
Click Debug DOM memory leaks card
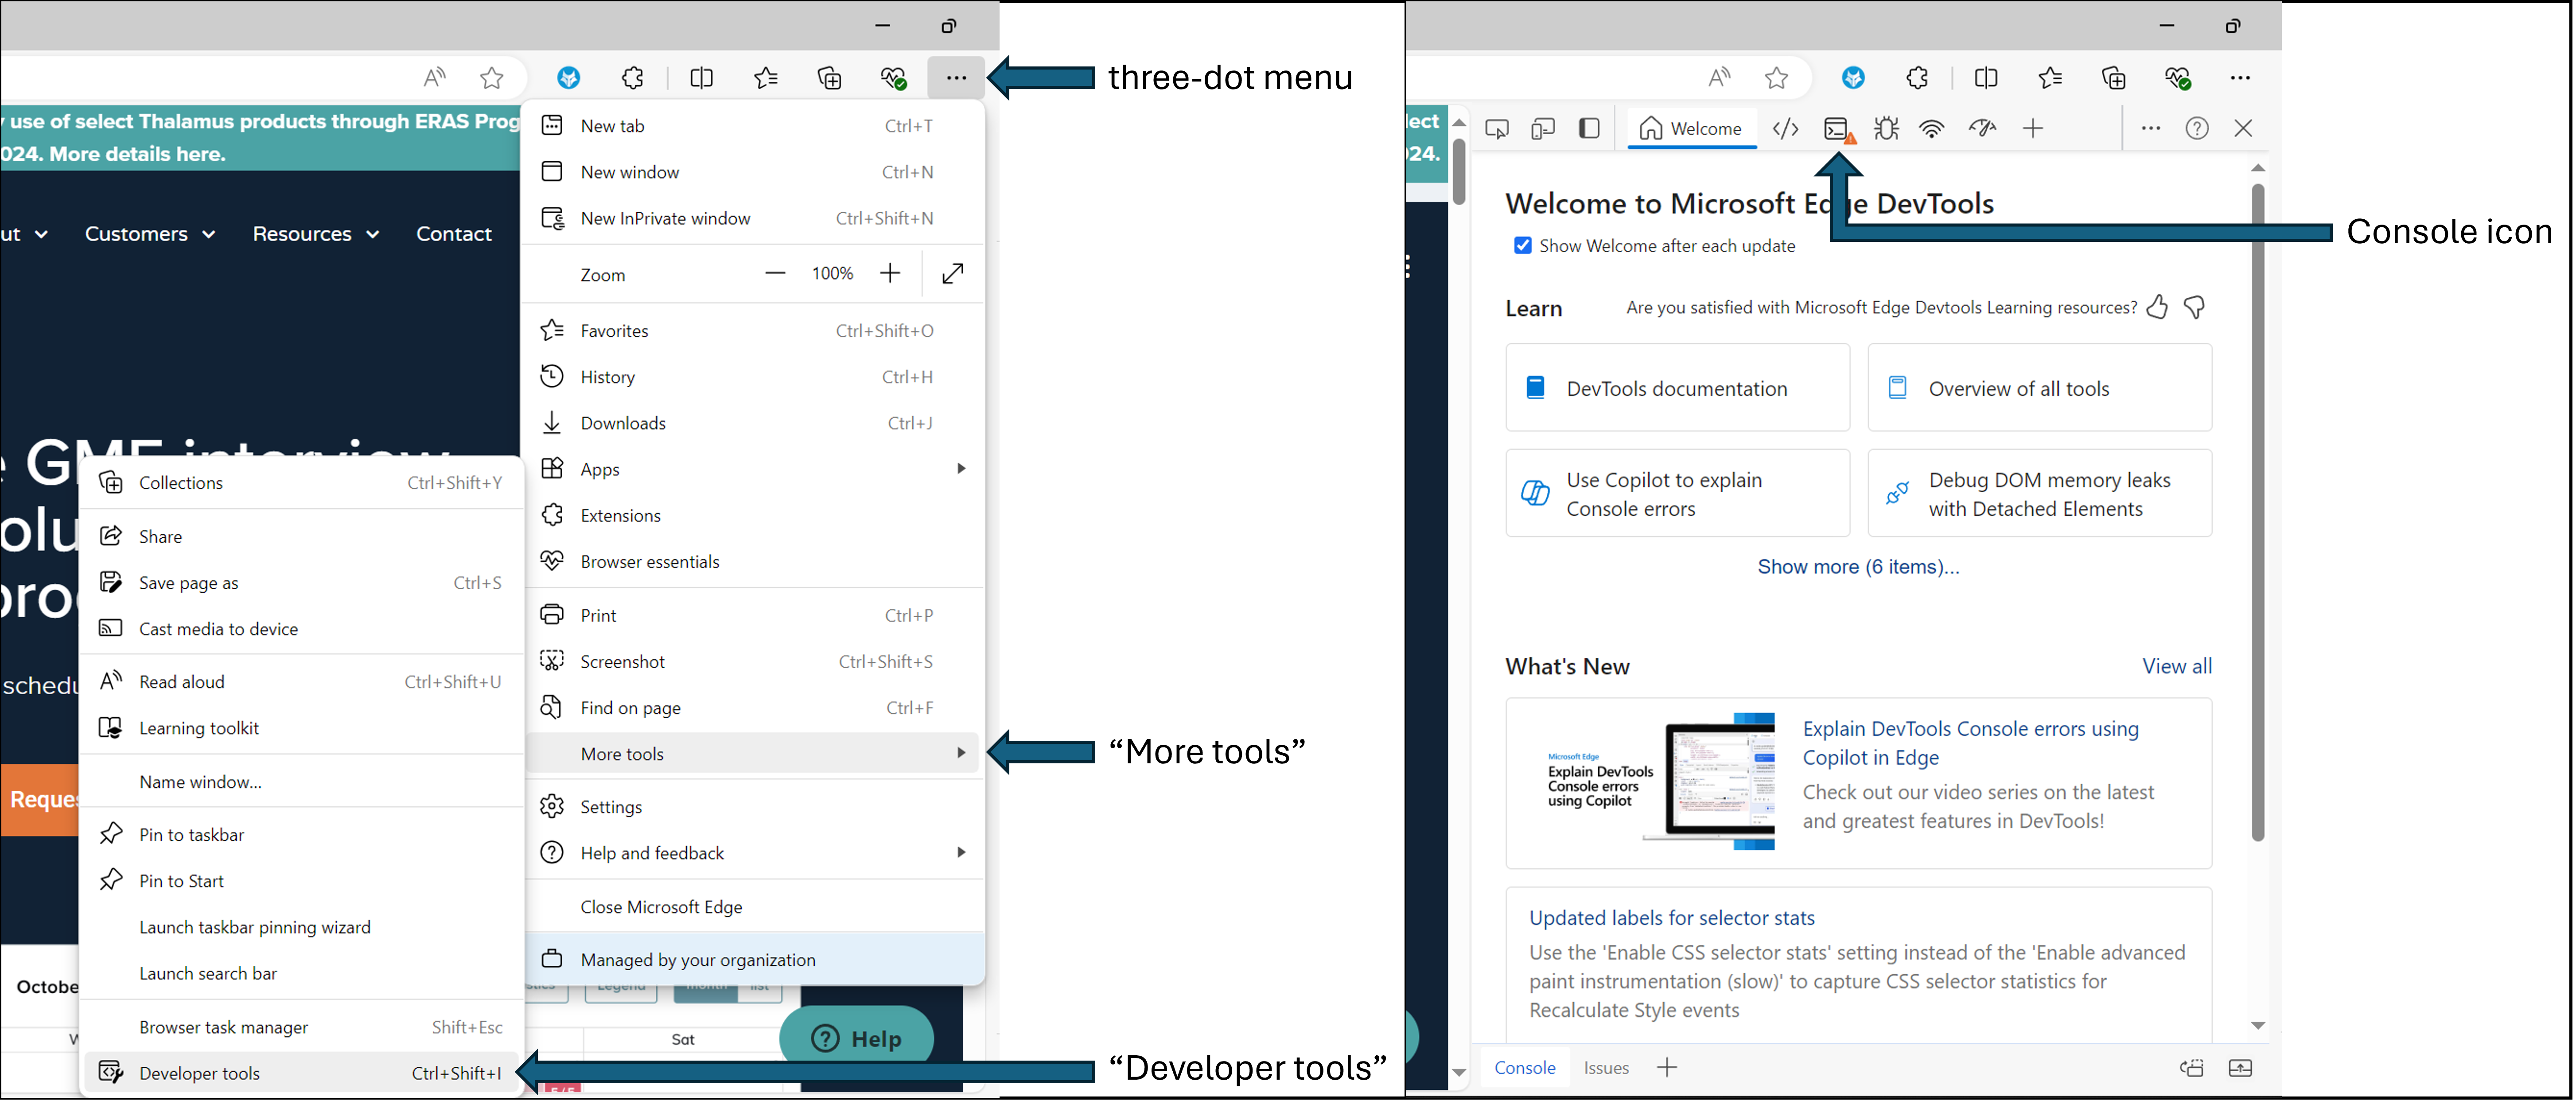click(x=2040, y=494)
